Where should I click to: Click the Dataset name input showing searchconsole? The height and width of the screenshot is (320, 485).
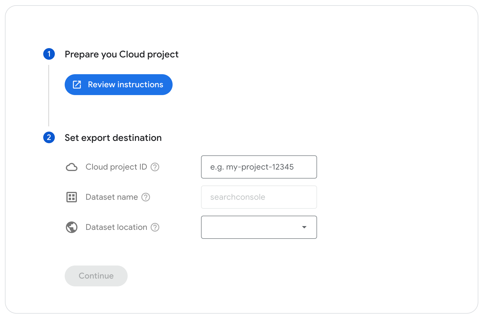coord(259,197)
